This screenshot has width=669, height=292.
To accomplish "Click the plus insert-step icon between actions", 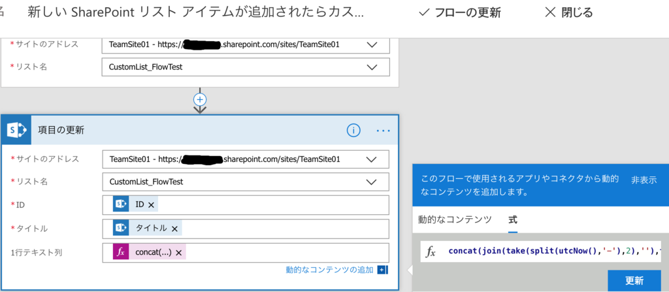I will coord(200,99).
